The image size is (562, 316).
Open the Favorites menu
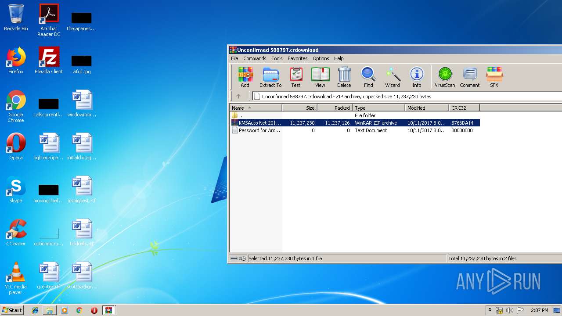[x=298, y=58]
